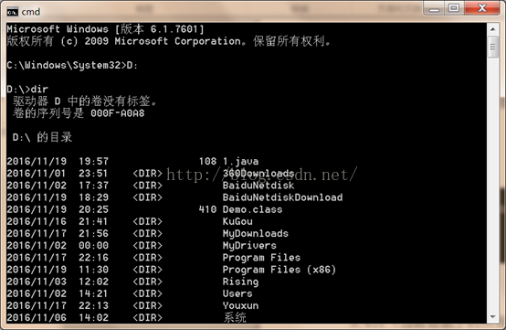506x330 pixels.
Task: Click the directory name 'BaiduNetdiskDownload'
Action: (283, 197)
